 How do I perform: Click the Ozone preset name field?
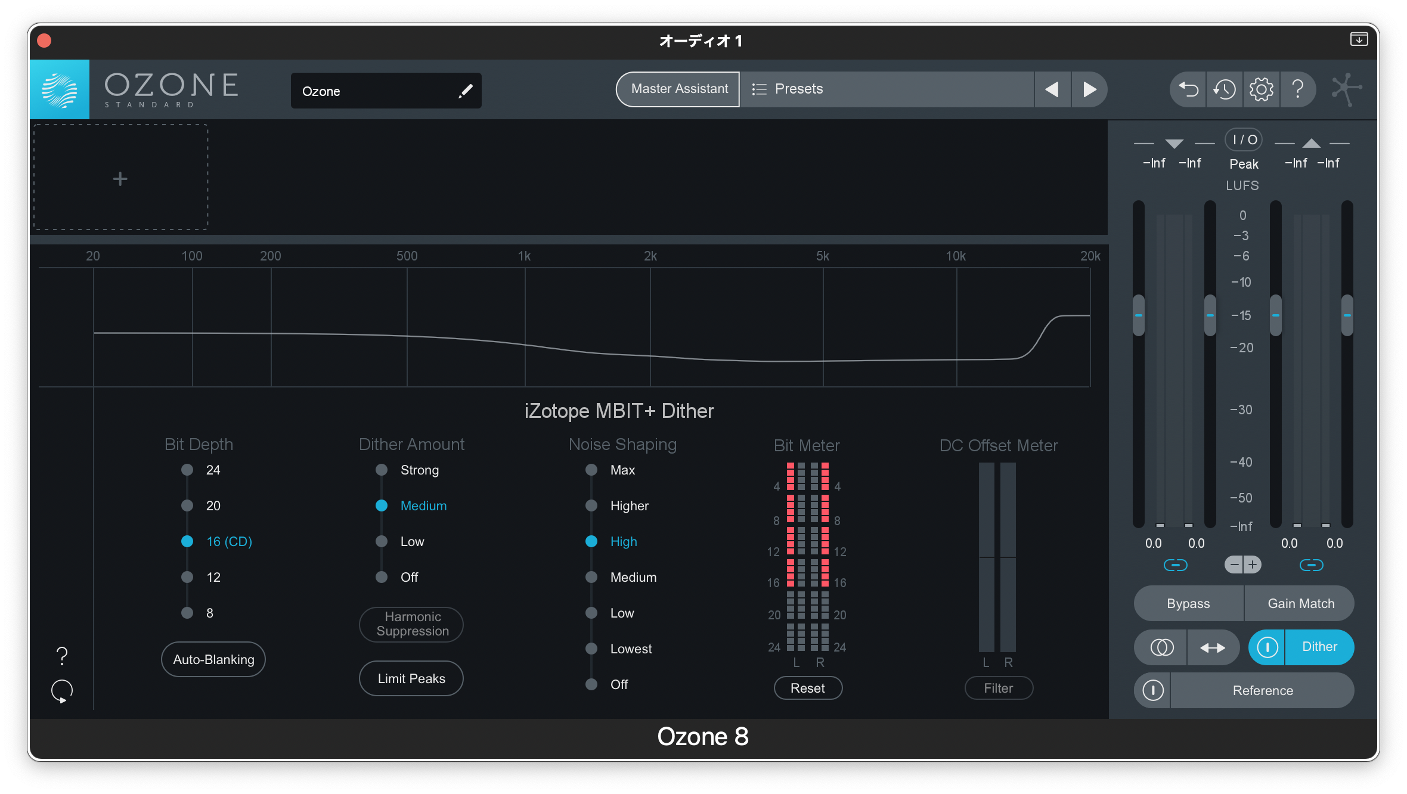click(x=386, y=91)
